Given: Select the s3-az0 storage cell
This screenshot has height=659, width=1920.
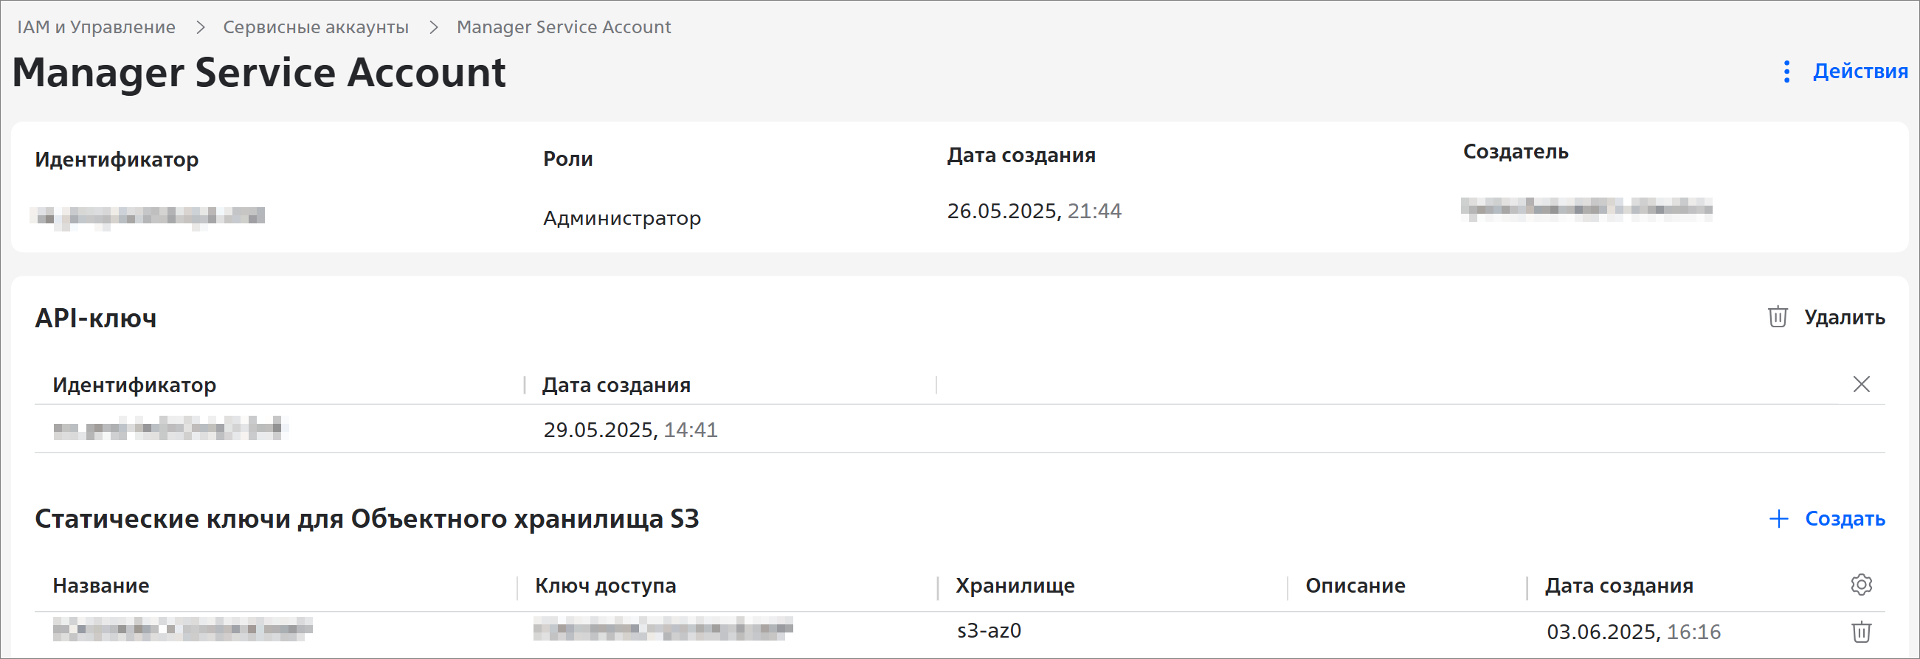Looking at the screenshot, I should pyautogui.click(x=989, y=632).
